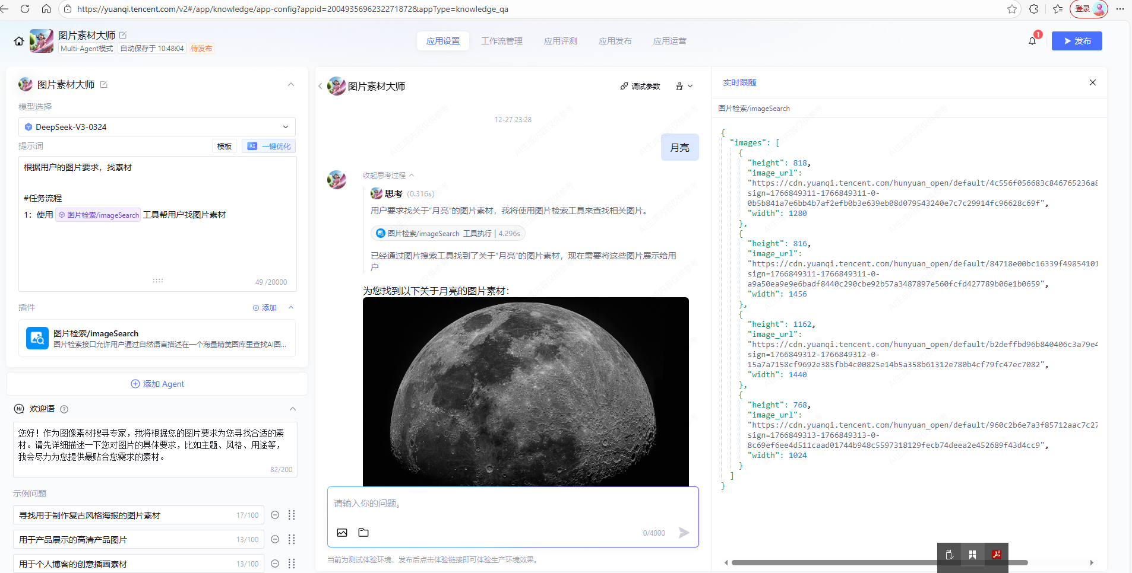Click folder icon in chat input

pos(363,533)
